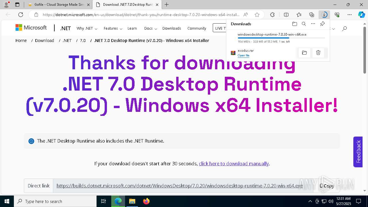Go to Download breadcrumb
This screenshot has height=207, width=368.
pos(45,41)
